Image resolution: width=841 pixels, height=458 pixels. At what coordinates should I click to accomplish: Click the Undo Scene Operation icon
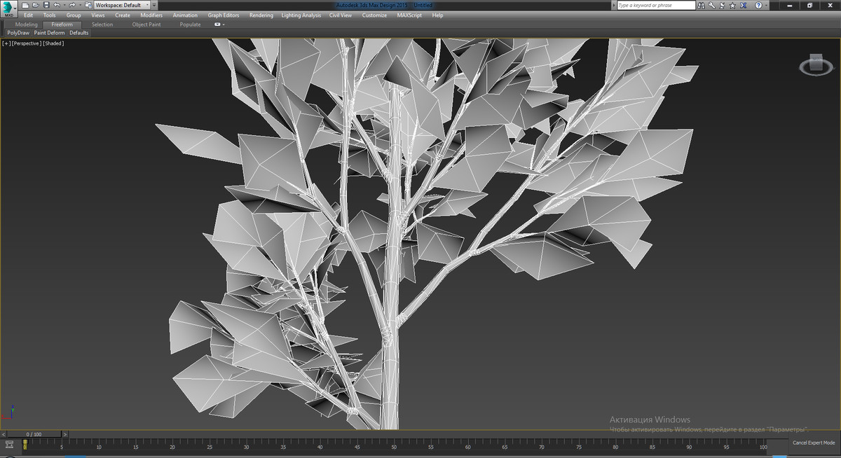pyautogui.click(x=56, y=4)
